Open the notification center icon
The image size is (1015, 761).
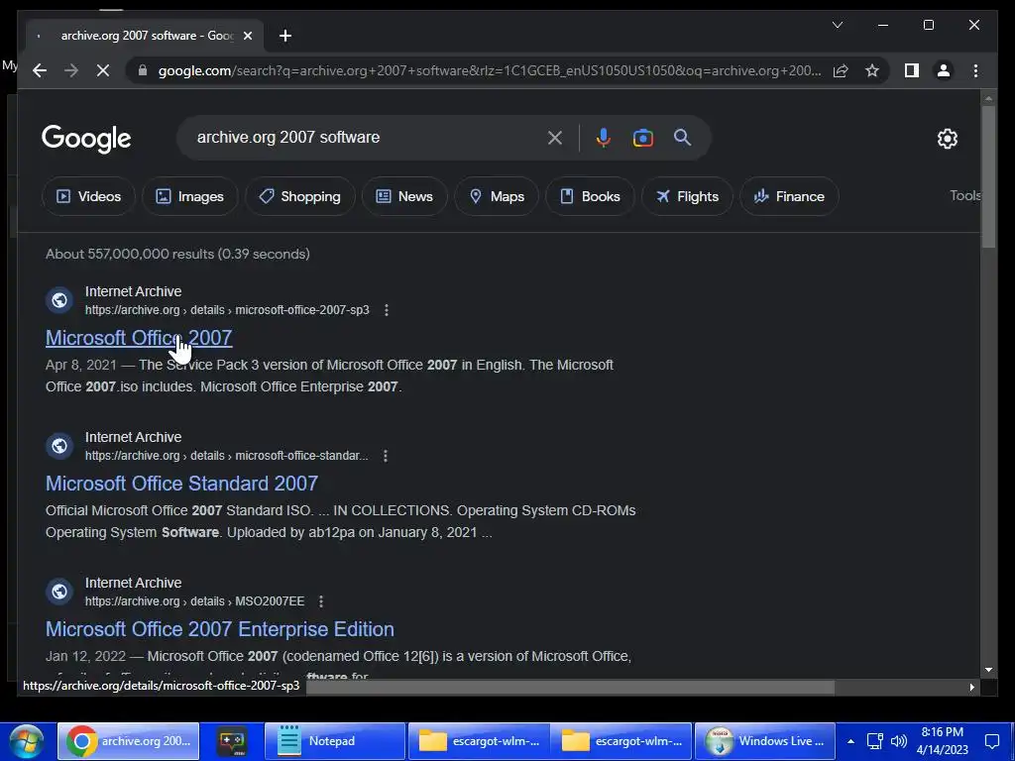(992, 741)
